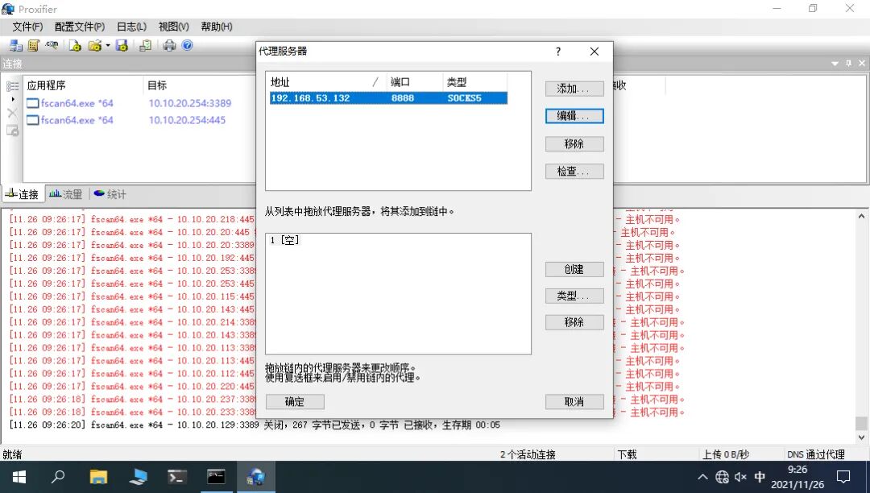The image size is (870, 493).
Task: Open the 日志(L) menu
Action: click(x=131, y=27)
